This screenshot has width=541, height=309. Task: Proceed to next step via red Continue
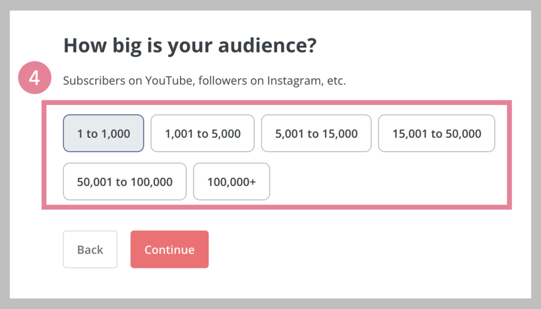pyautogui.click(x=170, y=249)
